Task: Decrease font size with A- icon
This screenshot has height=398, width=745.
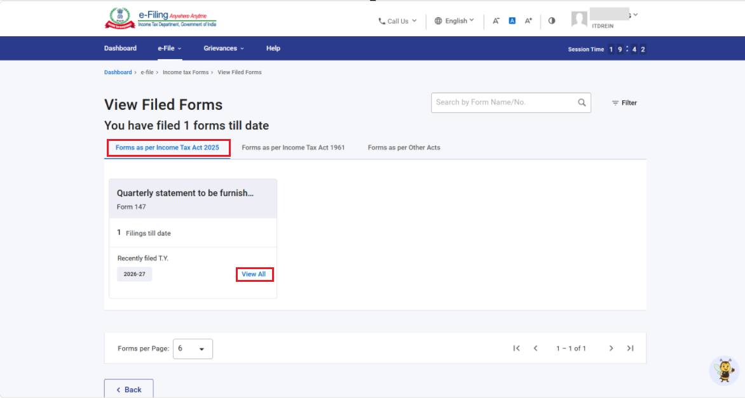Action: [496, 21]
